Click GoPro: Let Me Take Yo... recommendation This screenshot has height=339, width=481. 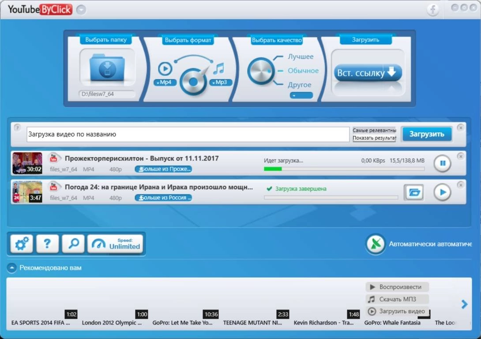click(x=183, y=323)
